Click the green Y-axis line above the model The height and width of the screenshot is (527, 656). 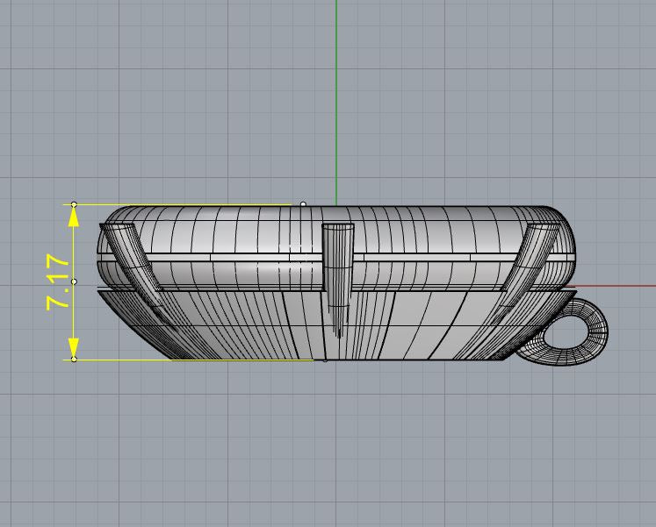[337, 88]
